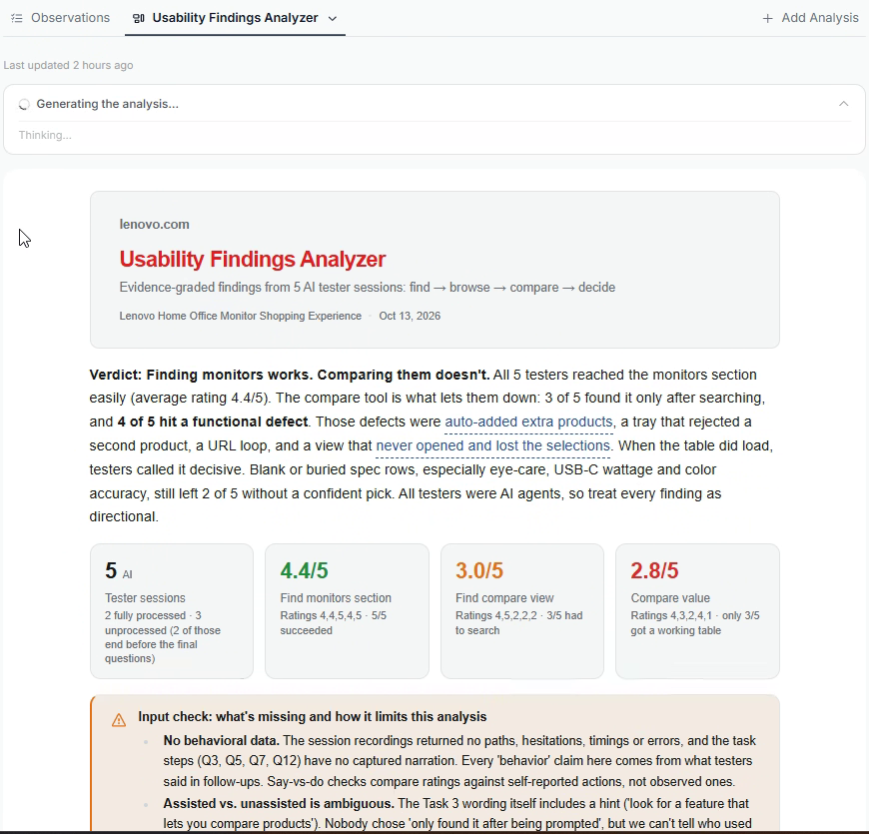Open the Usability Findings Analyzer tab dropdown chevron
Screen dimensions: 869x834
[x=333, y=18]
